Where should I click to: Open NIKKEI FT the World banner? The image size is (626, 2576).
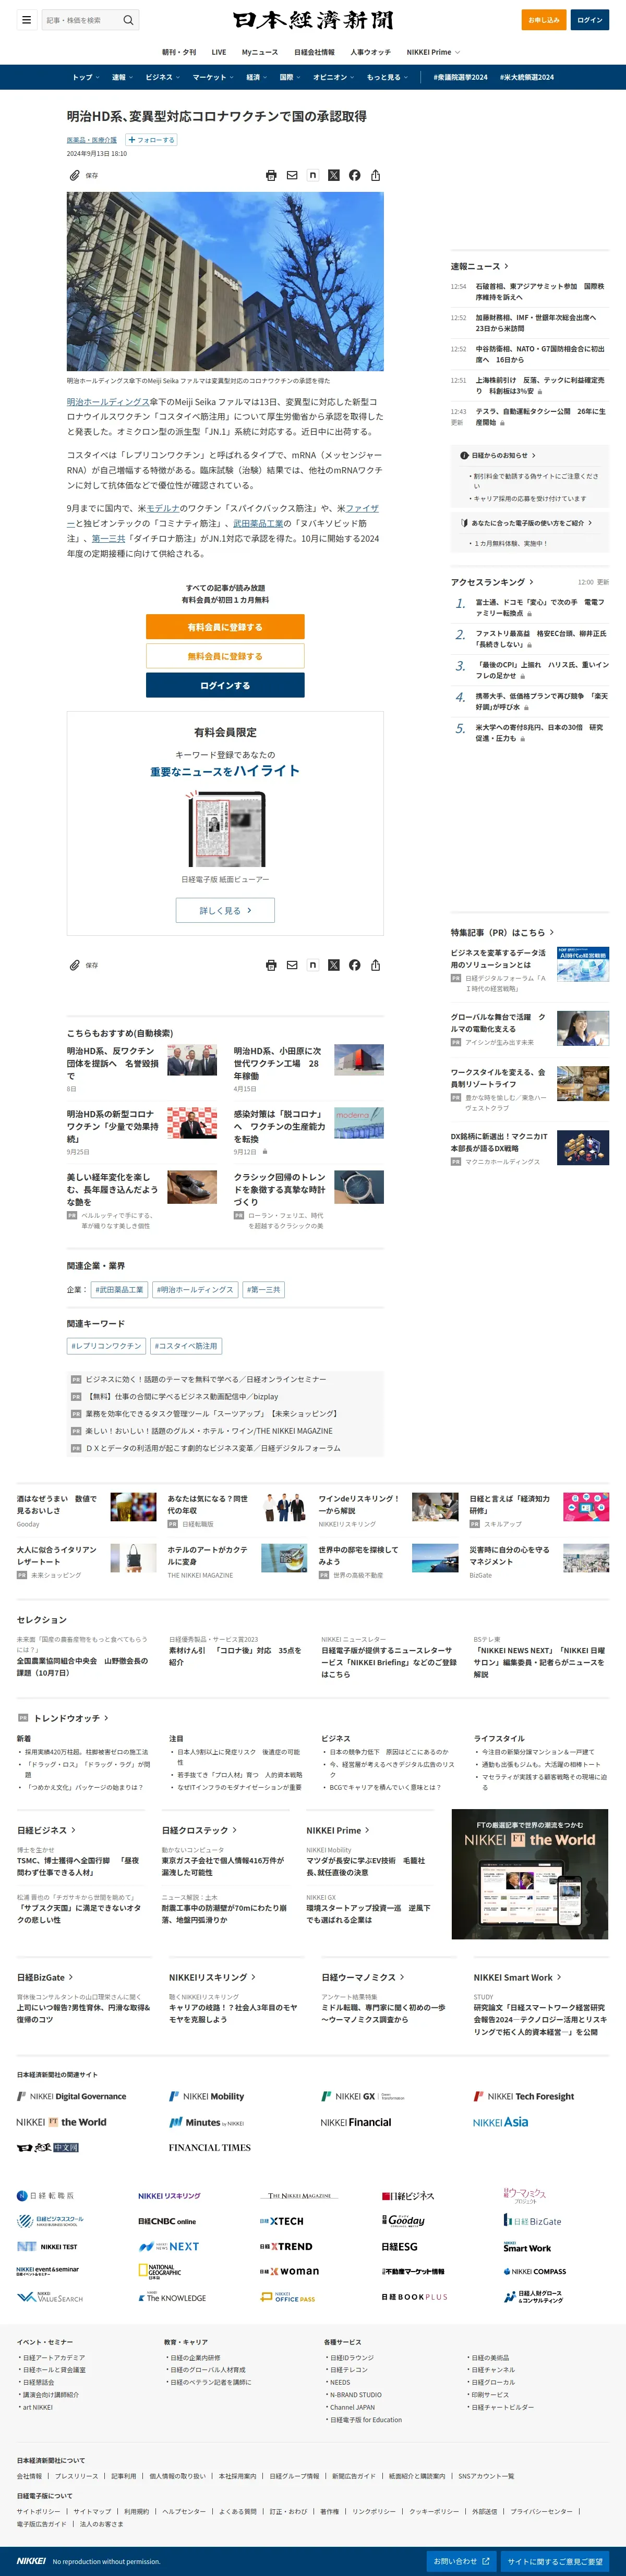529,1874
